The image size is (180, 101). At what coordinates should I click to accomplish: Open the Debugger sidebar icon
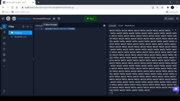point(4,38)
